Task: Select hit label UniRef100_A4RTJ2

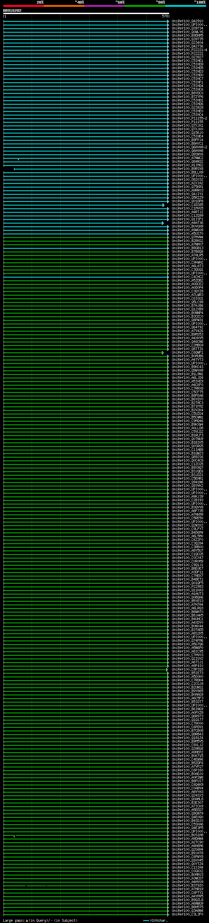Action: (x=187, y=212)
